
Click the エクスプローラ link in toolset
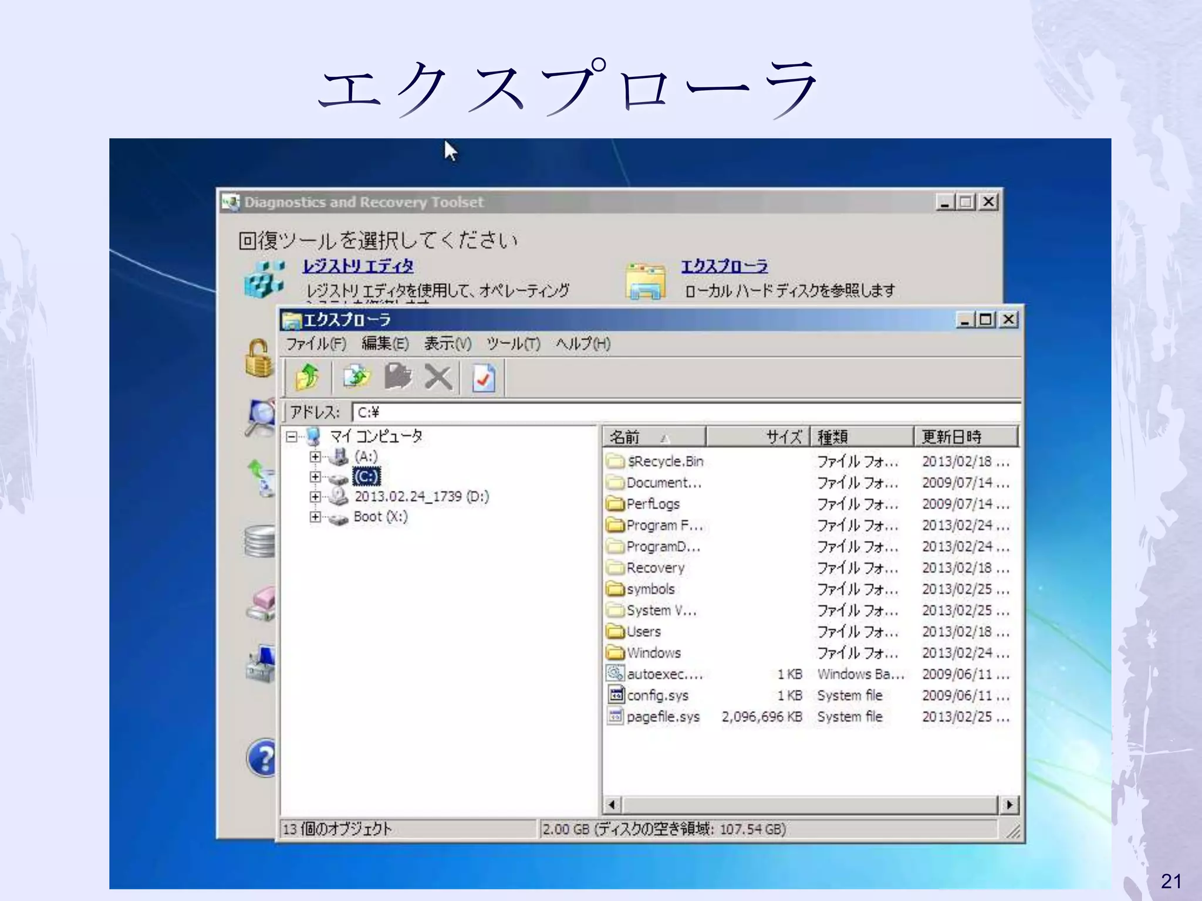(x=724, y=266)
